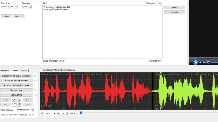Click the small rewind icon above play
Image resolution: width=218 pixels, height=122 pixels.
195,59
